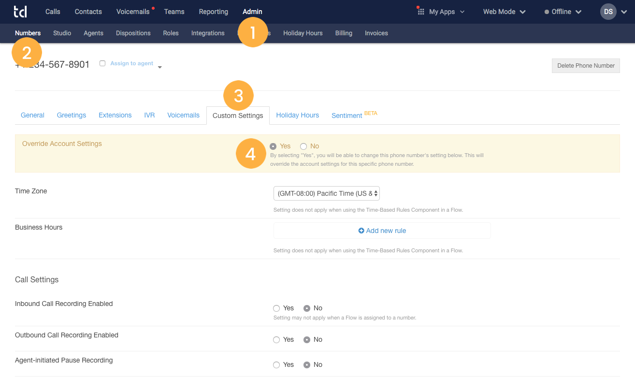
Task: Open the Integrations submenu
Action: point(208,33)
